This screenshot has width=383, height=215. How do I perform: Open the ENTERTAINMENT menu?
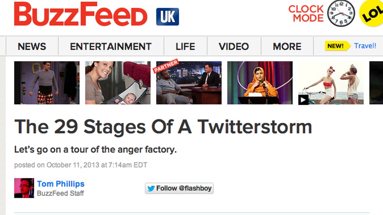111,47
